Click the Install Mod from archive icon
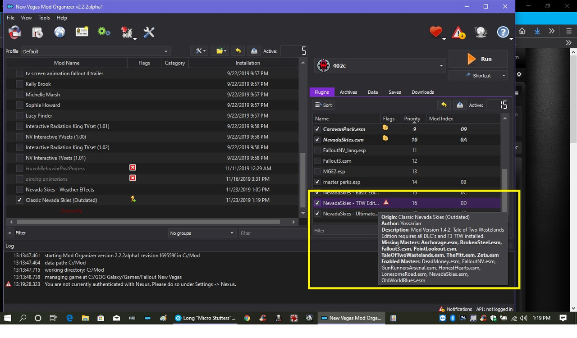 37,32
